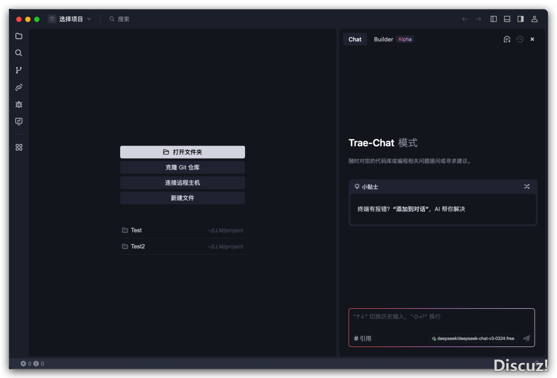Open the deepseek model selector
Viewport: 557px width, 378px height.
coord(473,339)
